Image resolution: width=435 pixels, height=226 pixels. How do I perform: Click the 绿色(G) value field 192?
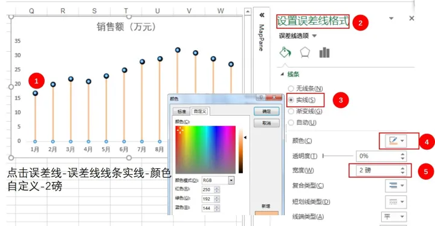pyautogui.click(x=208, y=199)
